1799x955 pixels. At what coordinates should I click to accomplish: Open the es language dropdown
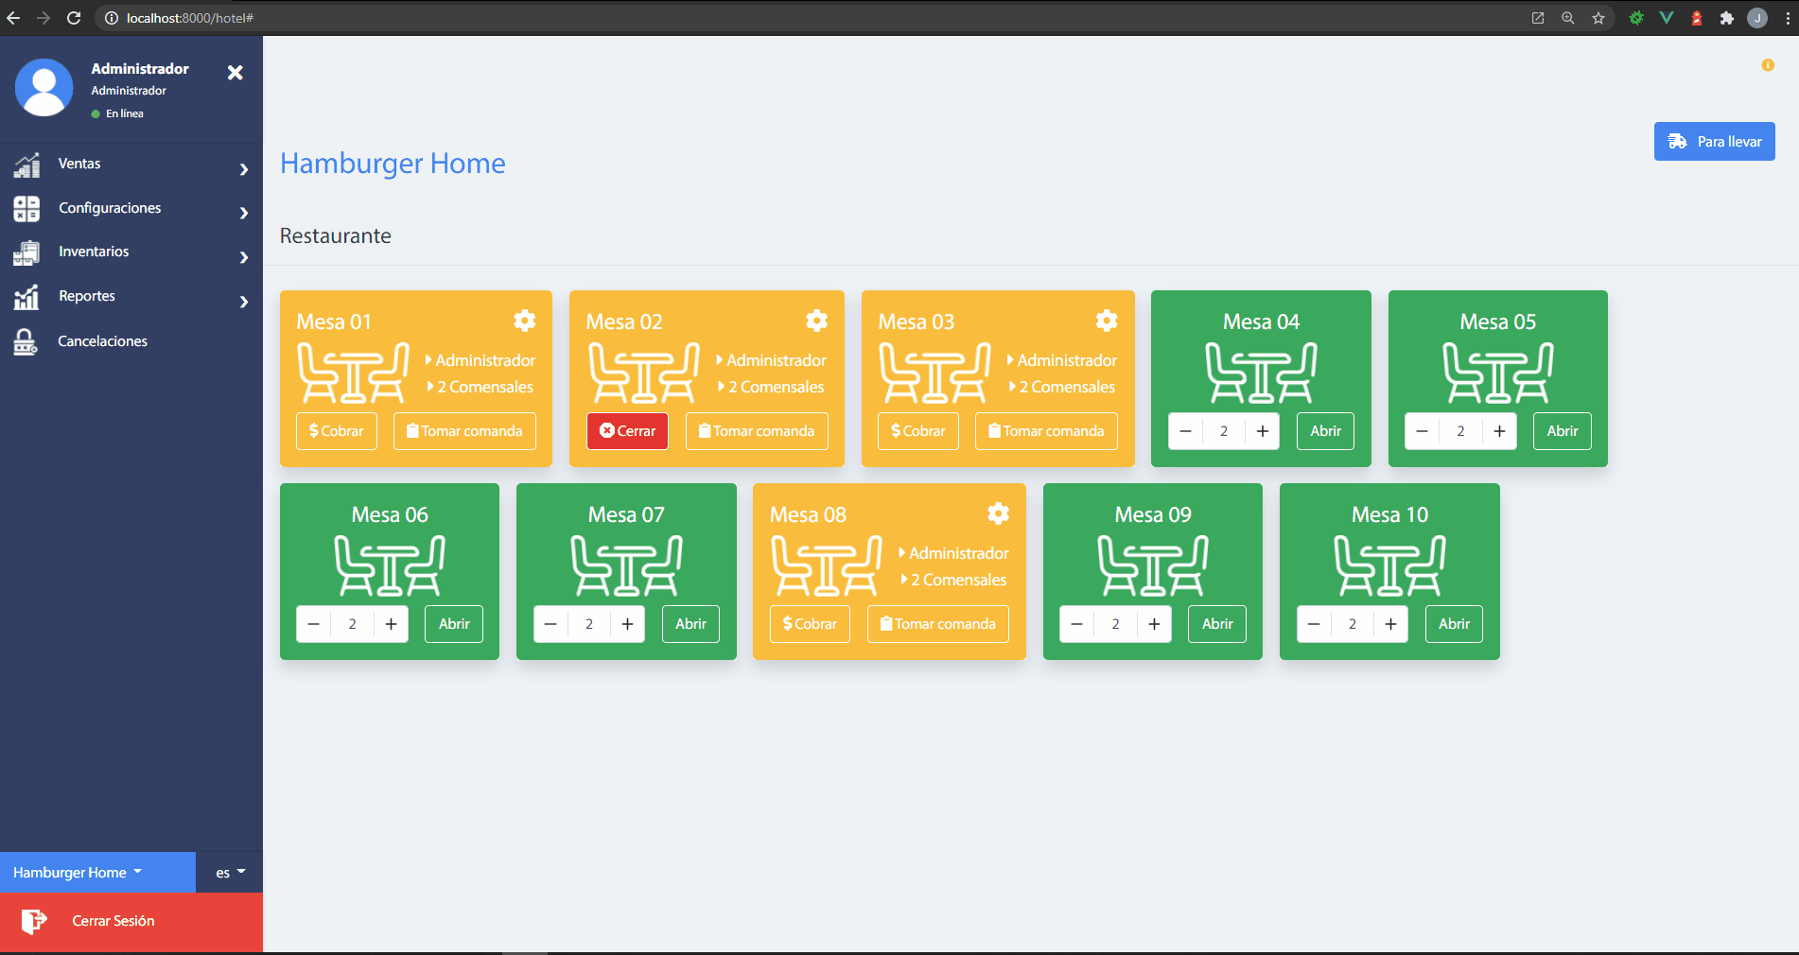click(x=229, y=873)
